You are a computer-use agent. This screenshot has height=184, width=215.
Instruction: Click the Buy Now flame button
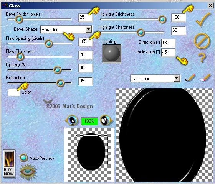pos(9,164)
